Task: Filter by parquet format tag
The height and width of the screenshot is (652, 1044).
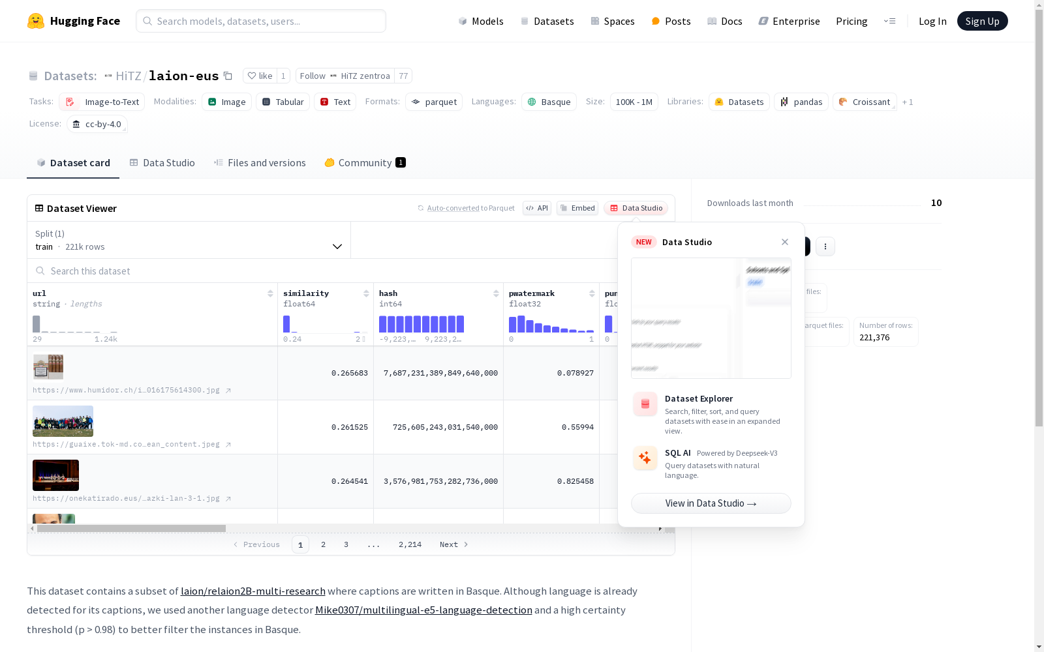Action: click(434, 102)
